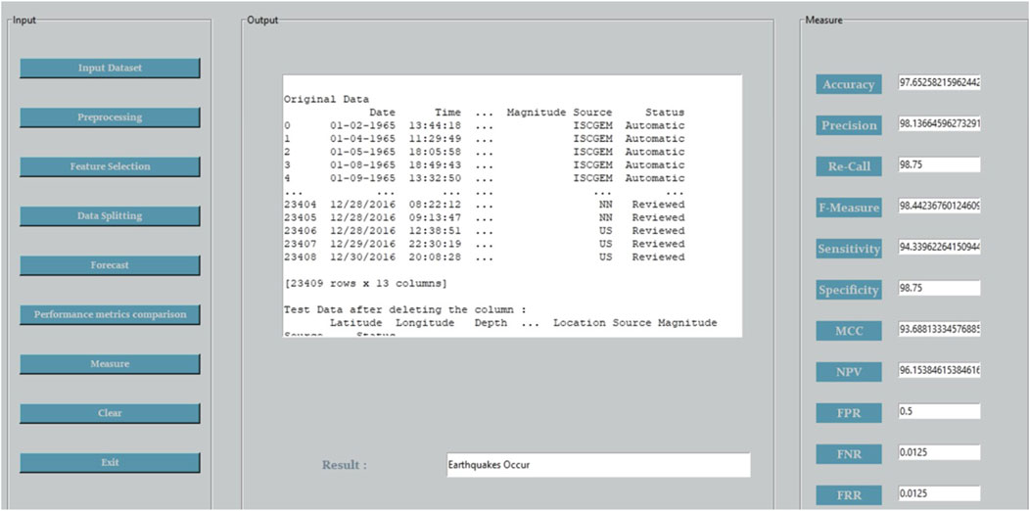1030x511 pixels.
Task: Click the 'Result :' label
Action: (x=345, y=465)
